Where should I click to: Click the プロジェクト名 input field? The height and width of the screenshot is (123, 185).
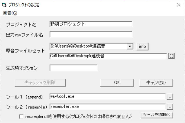(x=91, y=24)
